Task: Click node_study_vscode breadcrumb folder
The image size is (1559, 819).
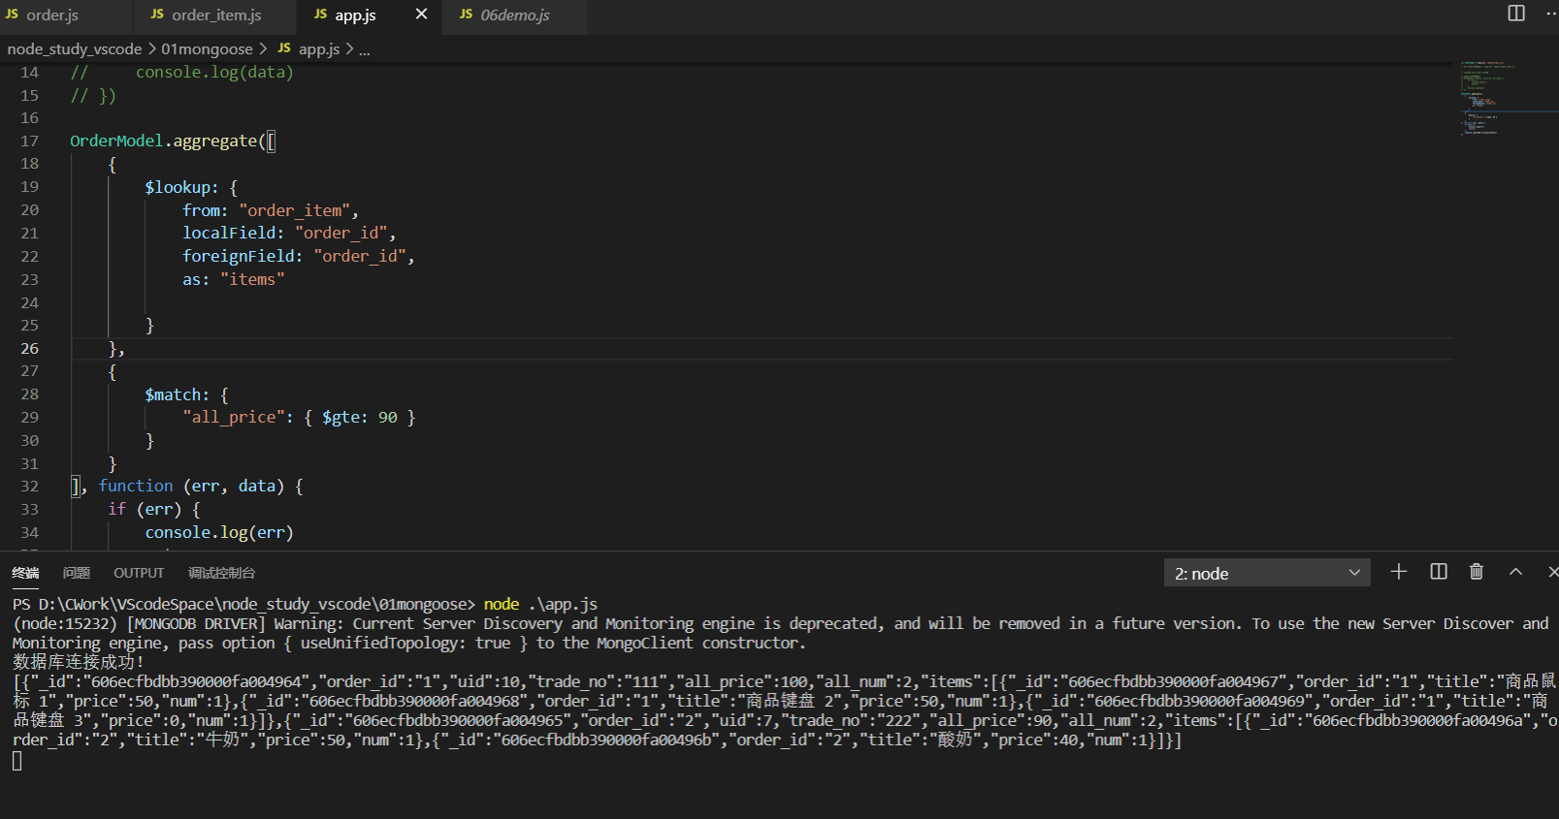Action: pyautogui.click(x=75, y=49)
